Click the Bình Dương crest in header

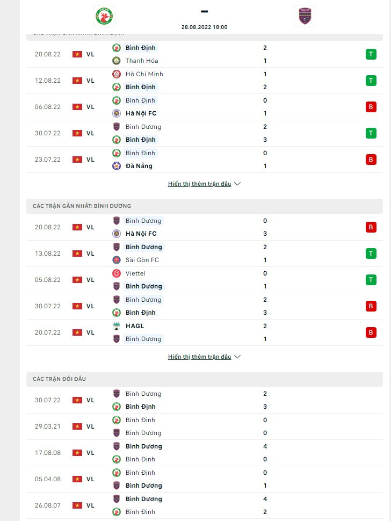click(305, 16)
